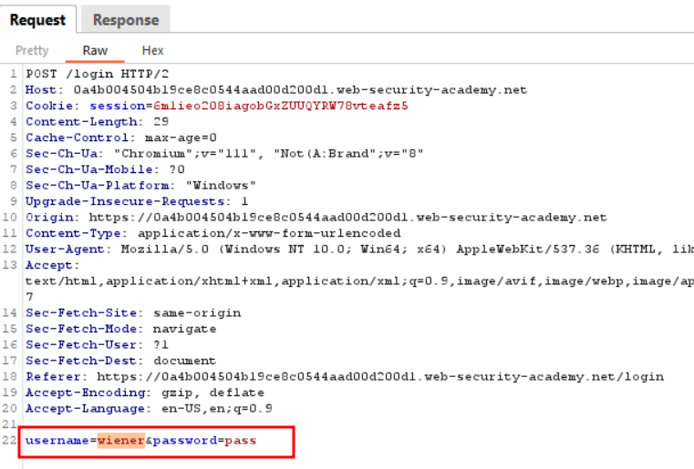Click the Accept-Encoding: gzip, deflate header

[x=145, y=393]
